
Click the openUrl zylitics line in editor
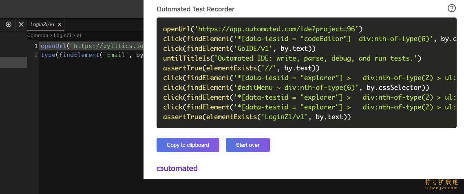(92, 46)
